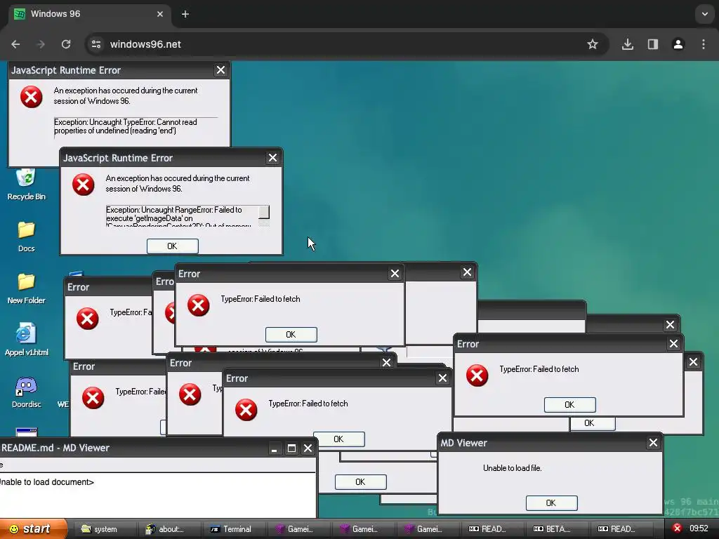Image resolution: width=719 pixels, height=539 pixels.
Task: Click Chrome's forward arrow
Action: click(41, 44)
